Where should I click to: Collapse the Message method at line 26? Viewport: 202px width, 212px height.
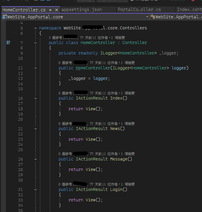click(x=35, y=159)
